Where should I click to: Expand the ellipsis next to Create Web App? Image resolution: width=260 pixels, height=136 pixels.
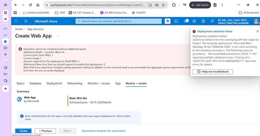pos(58,36)
